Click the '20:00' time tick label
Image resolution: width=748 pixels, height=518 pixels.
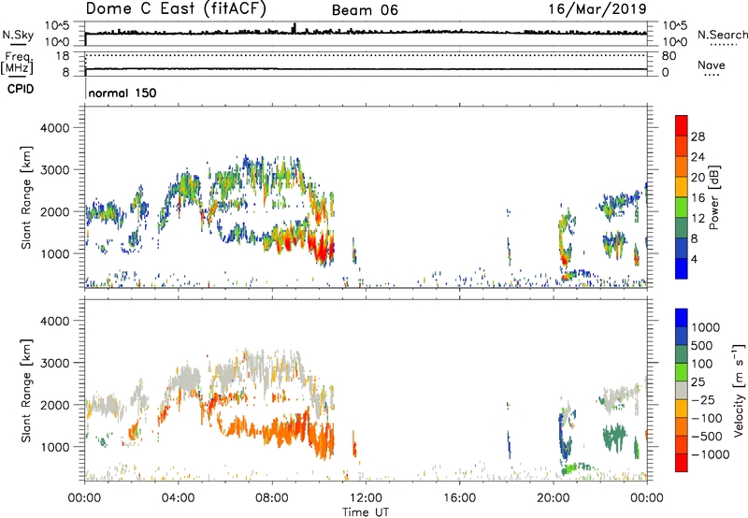click(553, 498)
